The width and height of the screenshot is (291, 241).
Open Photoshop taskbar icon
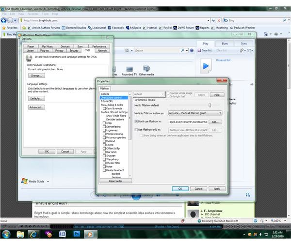click(77, 234)
